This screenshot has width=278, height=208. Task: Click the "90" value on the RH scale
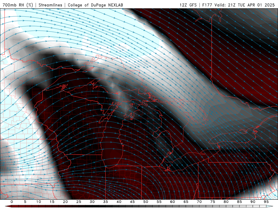(x=253, y=202)
